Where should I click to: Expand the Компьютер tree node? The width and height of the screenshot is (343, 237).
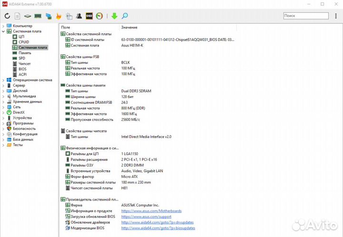click(3, 26)
